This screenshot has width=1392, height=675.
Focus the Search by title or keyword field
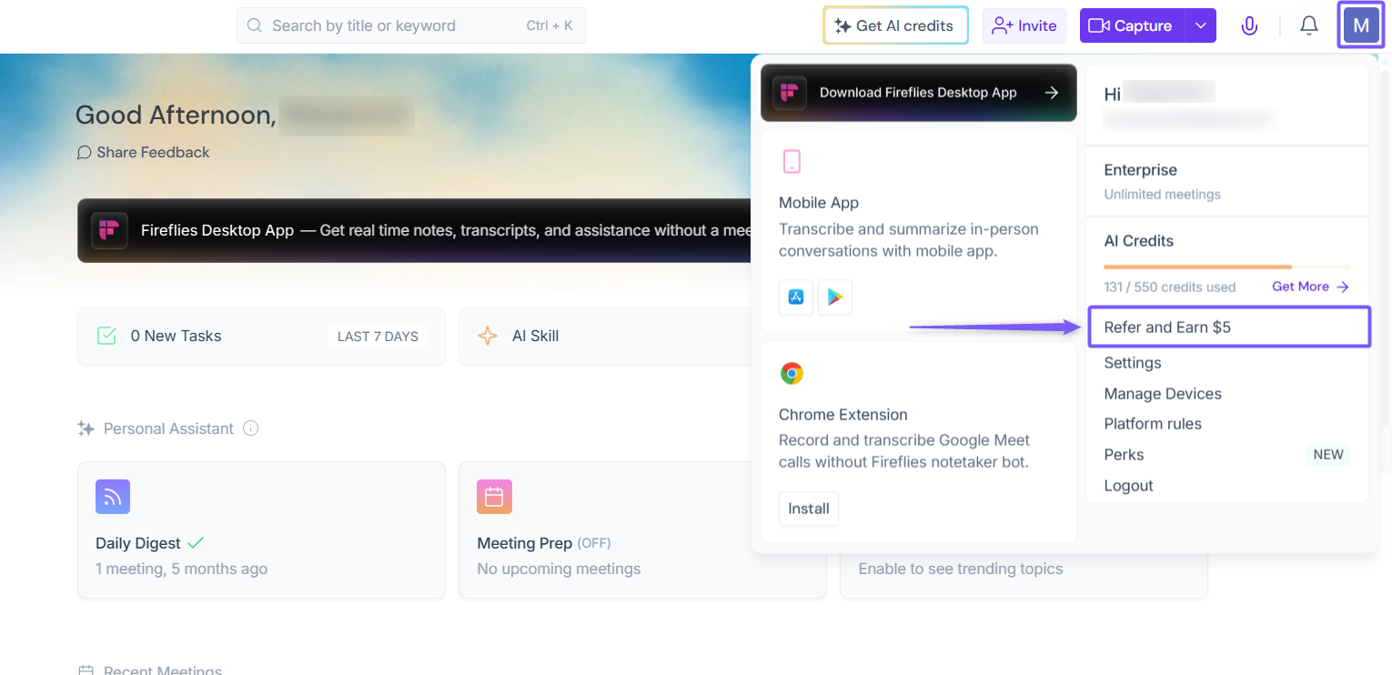[411, 25]
